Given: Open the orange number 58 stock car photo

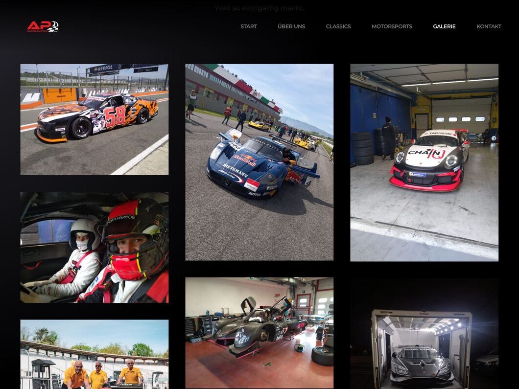Looking at the screenshot, I should (x=94, y=119).
